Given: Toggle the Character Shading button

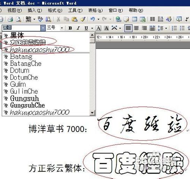Looking at the screenshot, I should [x=106, y=28].
